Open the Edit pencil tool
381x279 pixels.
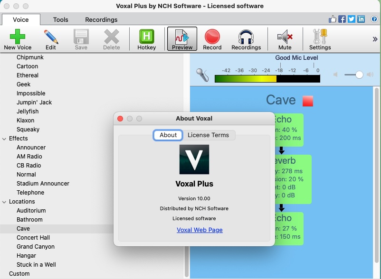coord(50,39)
